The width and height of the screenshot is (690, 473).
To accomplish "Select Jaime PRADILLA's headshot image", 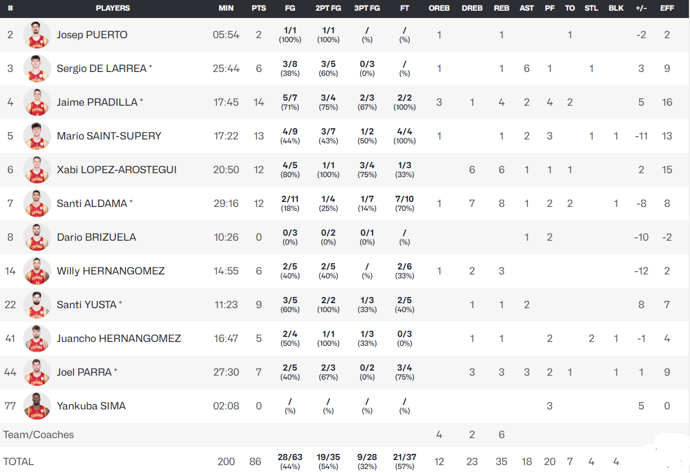I will (x=37, y=102).
